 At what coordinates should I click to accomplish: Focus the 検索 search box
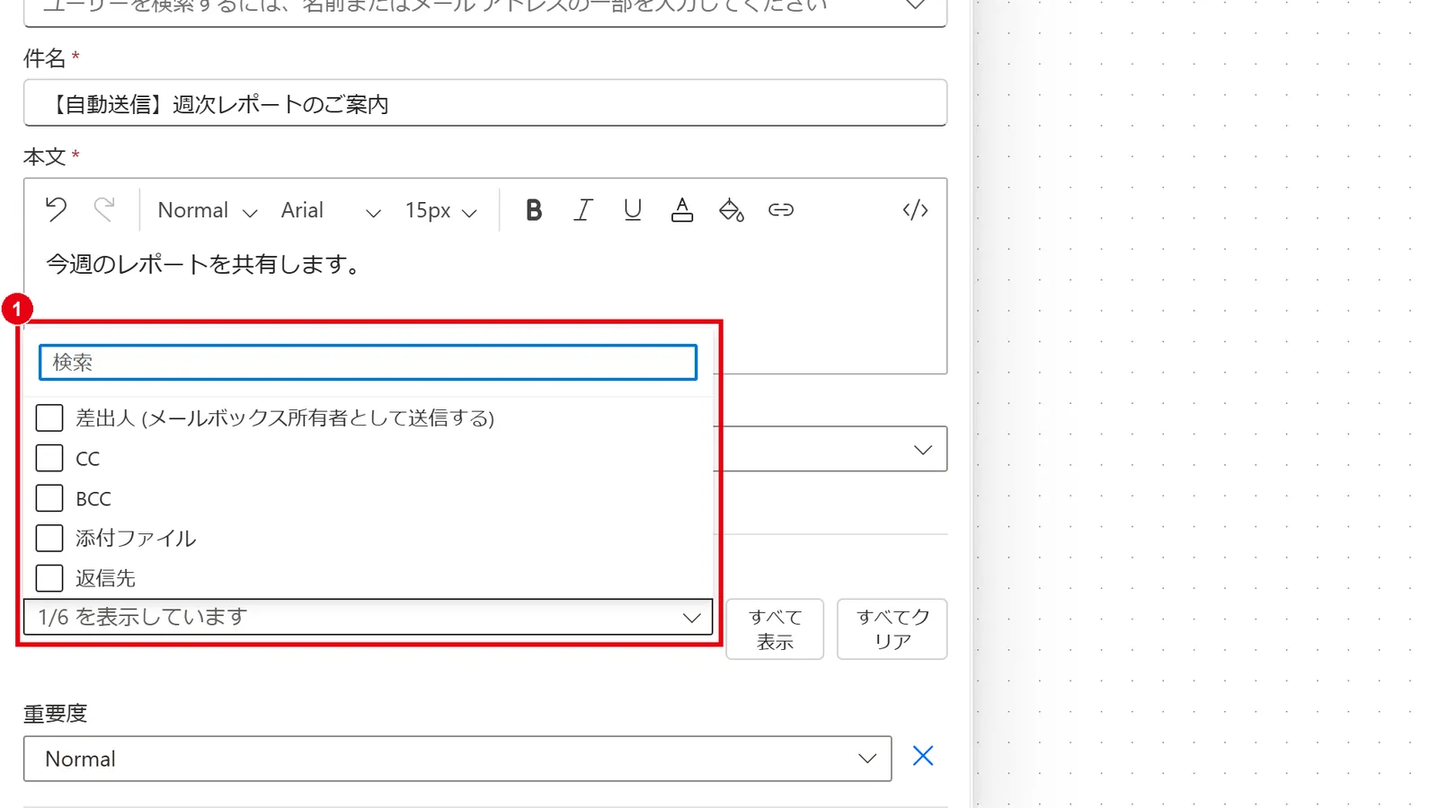pos(368,363)
